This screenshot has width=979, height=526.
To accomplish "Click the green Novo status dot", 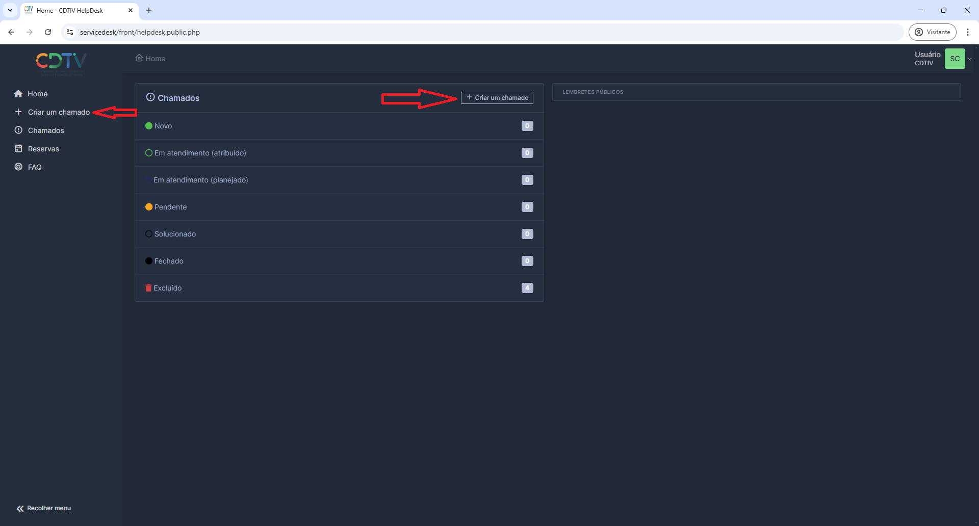I will tap(149, 126).
